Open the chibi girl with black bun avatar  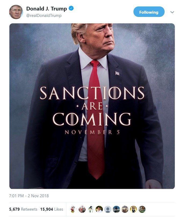click(91, 209)
